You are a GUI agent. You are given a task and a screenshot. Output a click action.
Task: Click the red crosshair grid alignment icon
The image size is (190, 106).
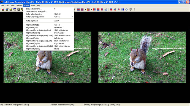119,10
